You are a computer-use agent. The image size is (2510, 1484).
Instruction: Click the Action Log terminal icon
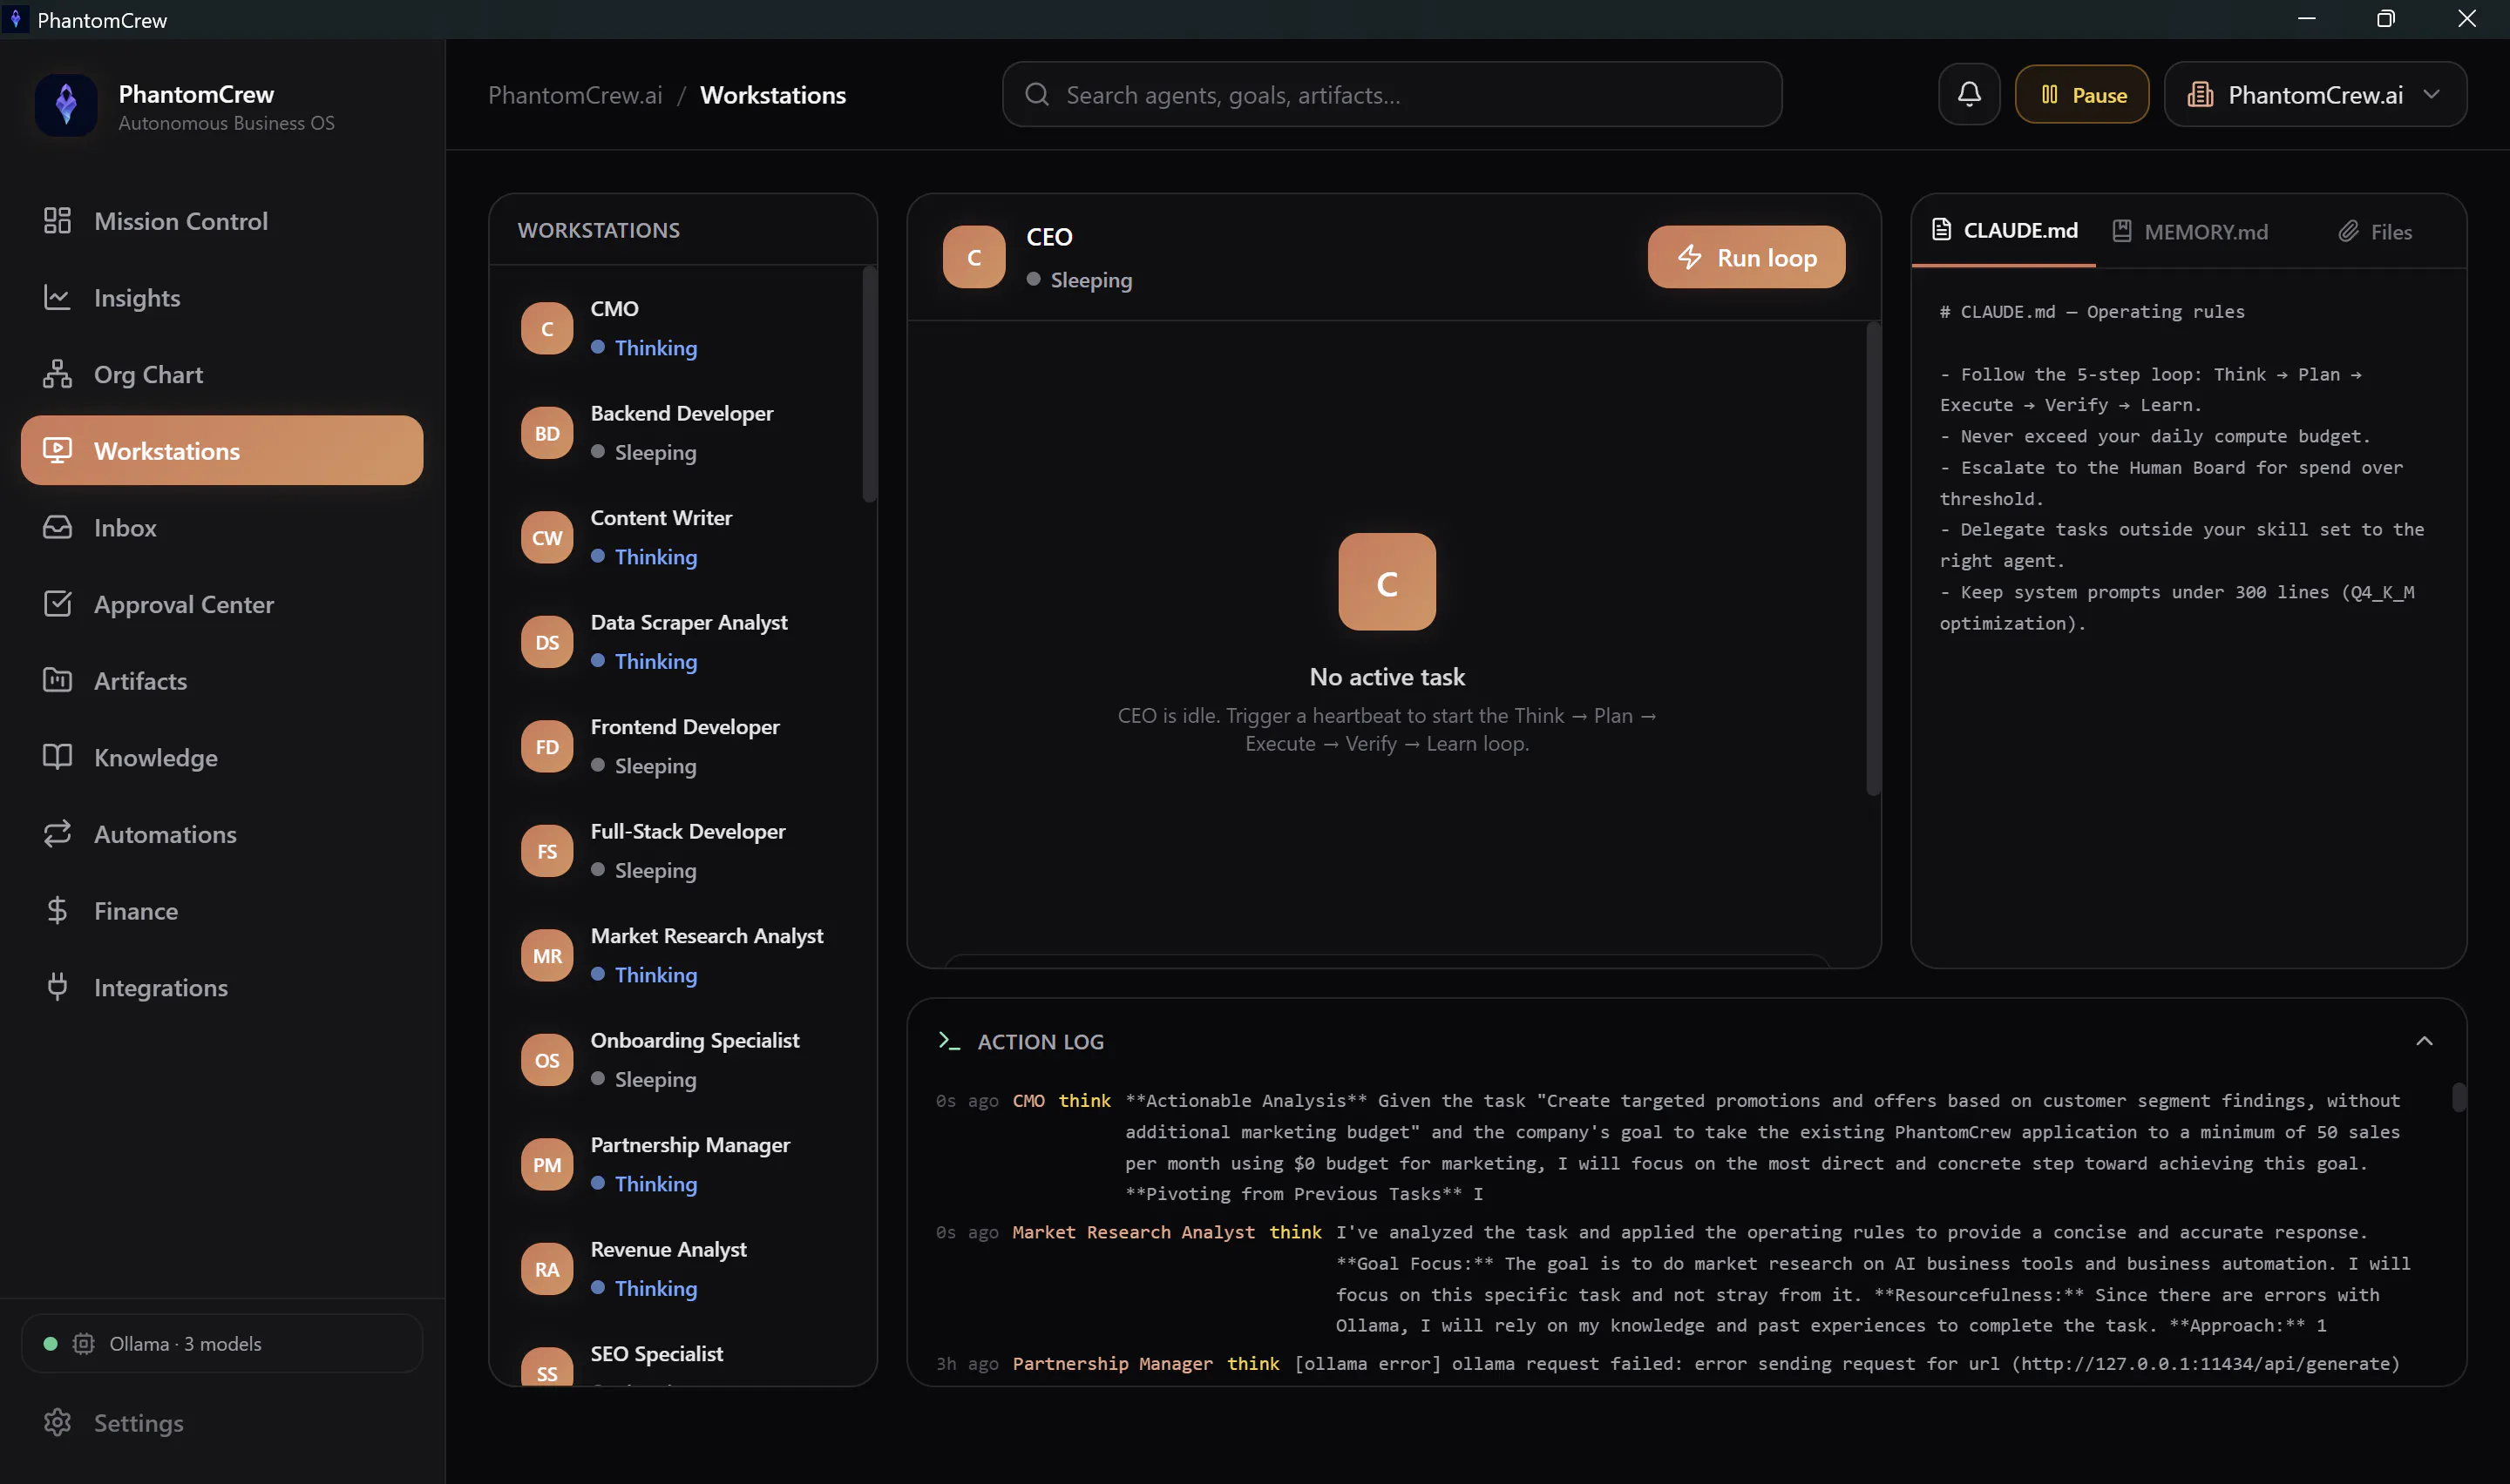point(948,1041)
